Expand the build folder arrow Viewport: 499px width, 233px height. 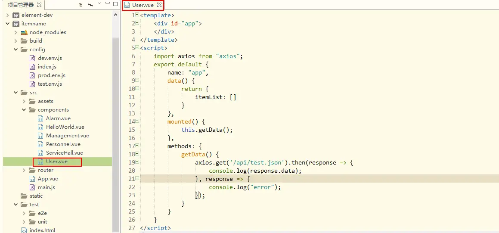click(15, 41)
